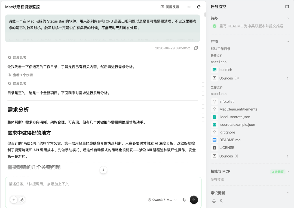Click the brain icon under 意识更新
Image resolution: width=294 pixels, height=208 pixels.
214,201
